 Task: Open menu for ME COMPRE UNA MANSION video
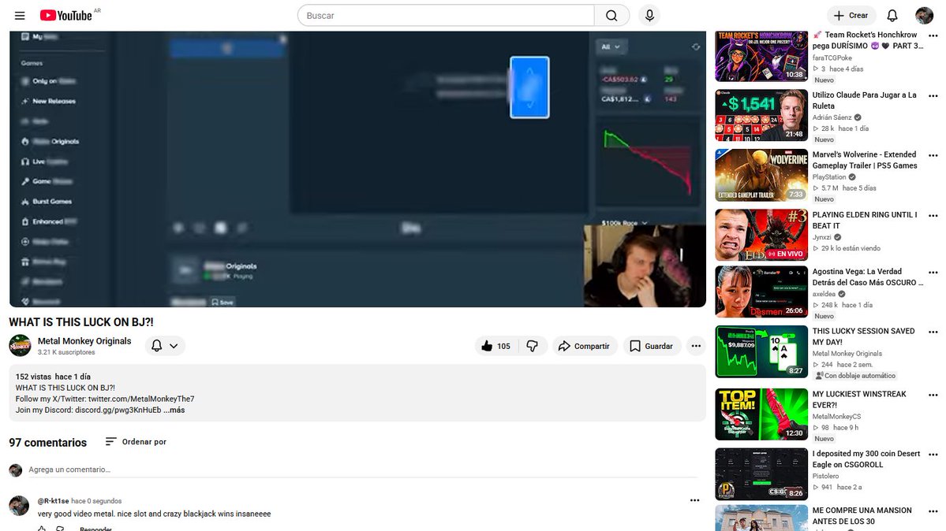click(x=933, y=511)
